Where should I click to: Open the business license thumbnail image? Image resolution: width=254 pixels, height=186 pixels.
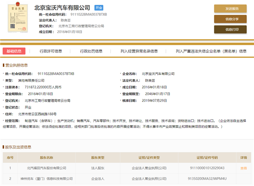coord(18,17)
